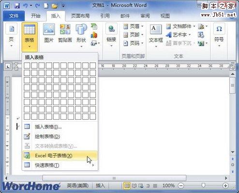The height and width of the screenshot is (193, 239).
Task: Click the Redo icon in quick access toolbar
Action: point(38,6)
